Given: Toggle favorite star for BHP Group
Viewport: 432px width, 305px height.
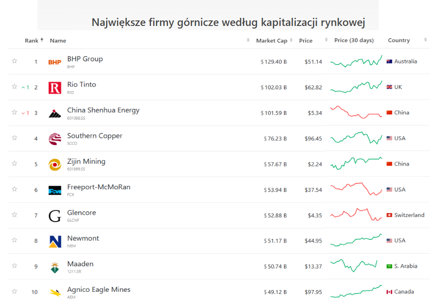Looking at the screenshot, I should click(x=15, y=61).
